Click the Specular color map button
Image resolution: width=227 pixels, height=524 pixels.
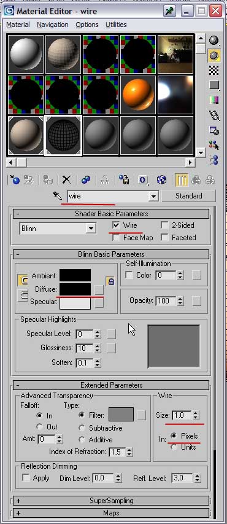click(99, 303)
